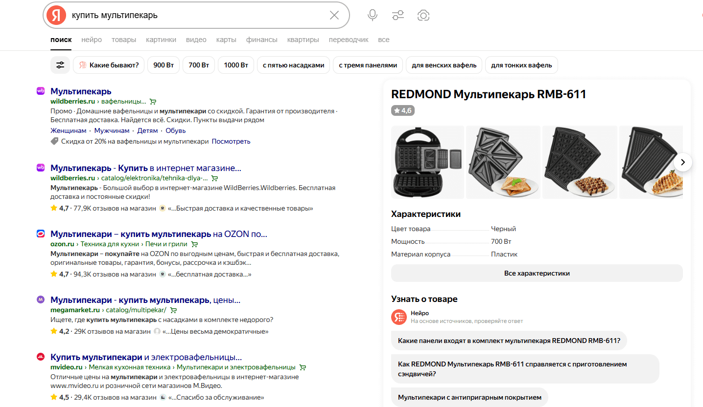Click the 'Все характеристики' button
Screen dimensions: 703x407
(x=537, y=273)
